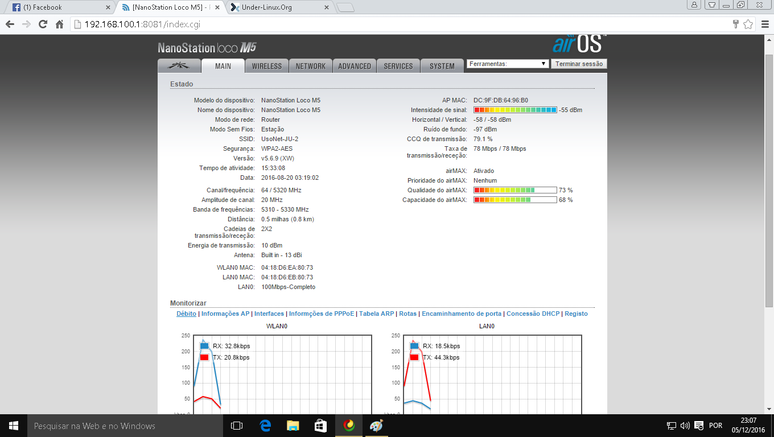This screenshot has height=437, width=774.
Task: Click the blue RX swatch in WLAN0 chart
Action: pyautogui.click(x=204, y=346)
